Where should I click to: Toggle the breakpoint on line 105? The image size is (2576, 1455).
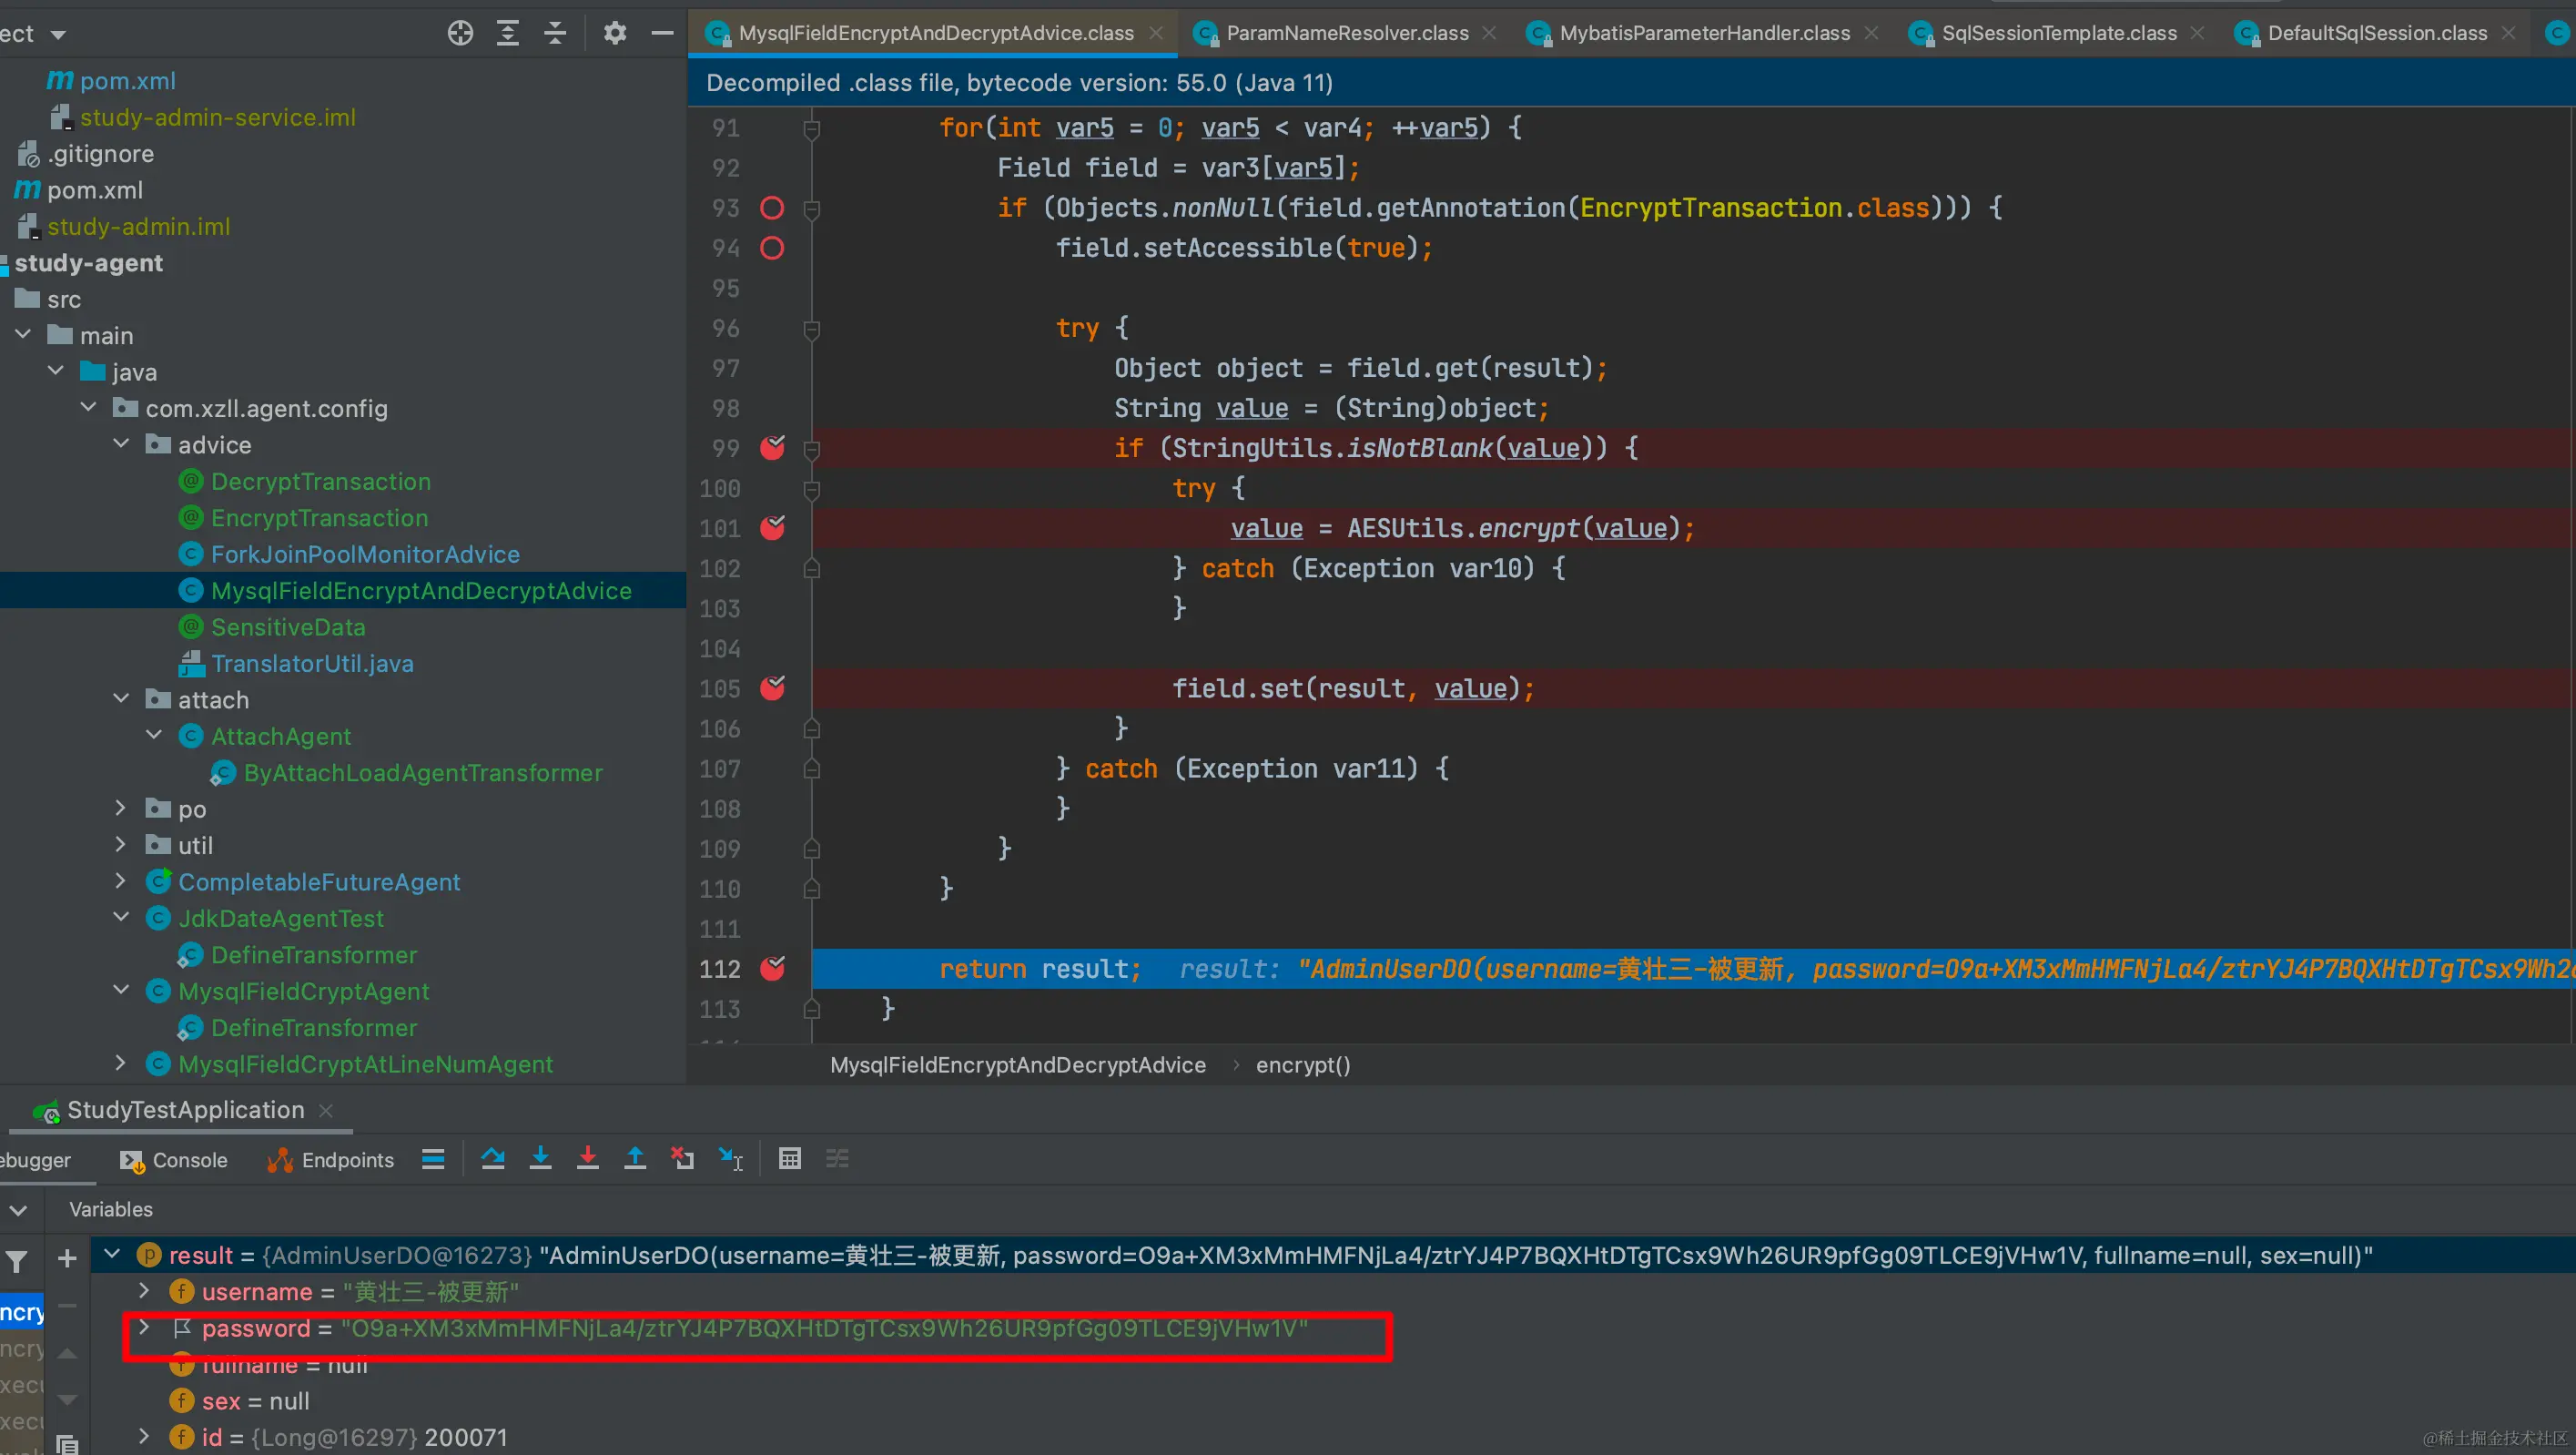[x=772, y=688]
